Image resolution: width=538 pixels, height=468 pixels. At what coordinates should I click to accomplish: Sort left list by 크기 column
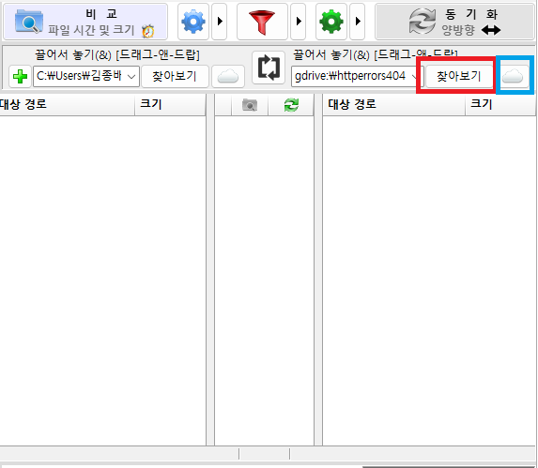click(170, 104)
